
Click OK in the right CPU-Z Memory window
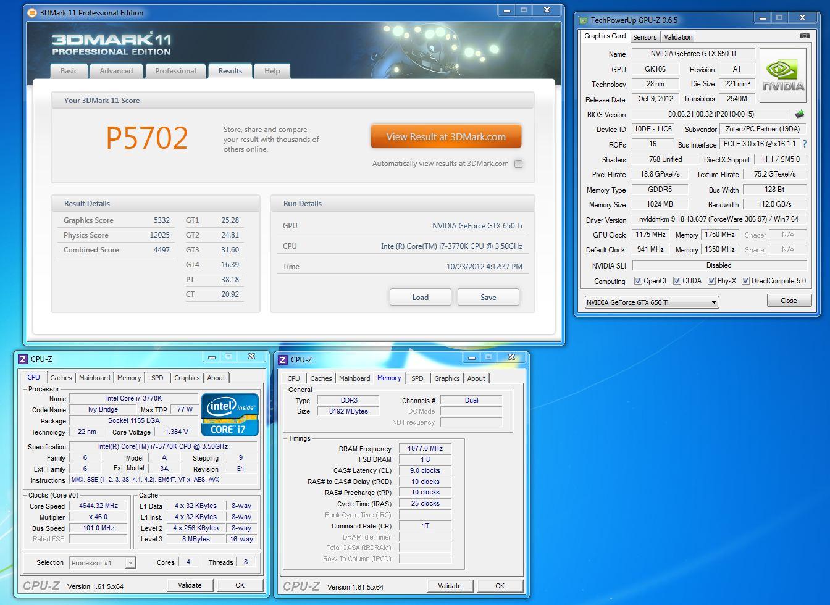point(500,586)
